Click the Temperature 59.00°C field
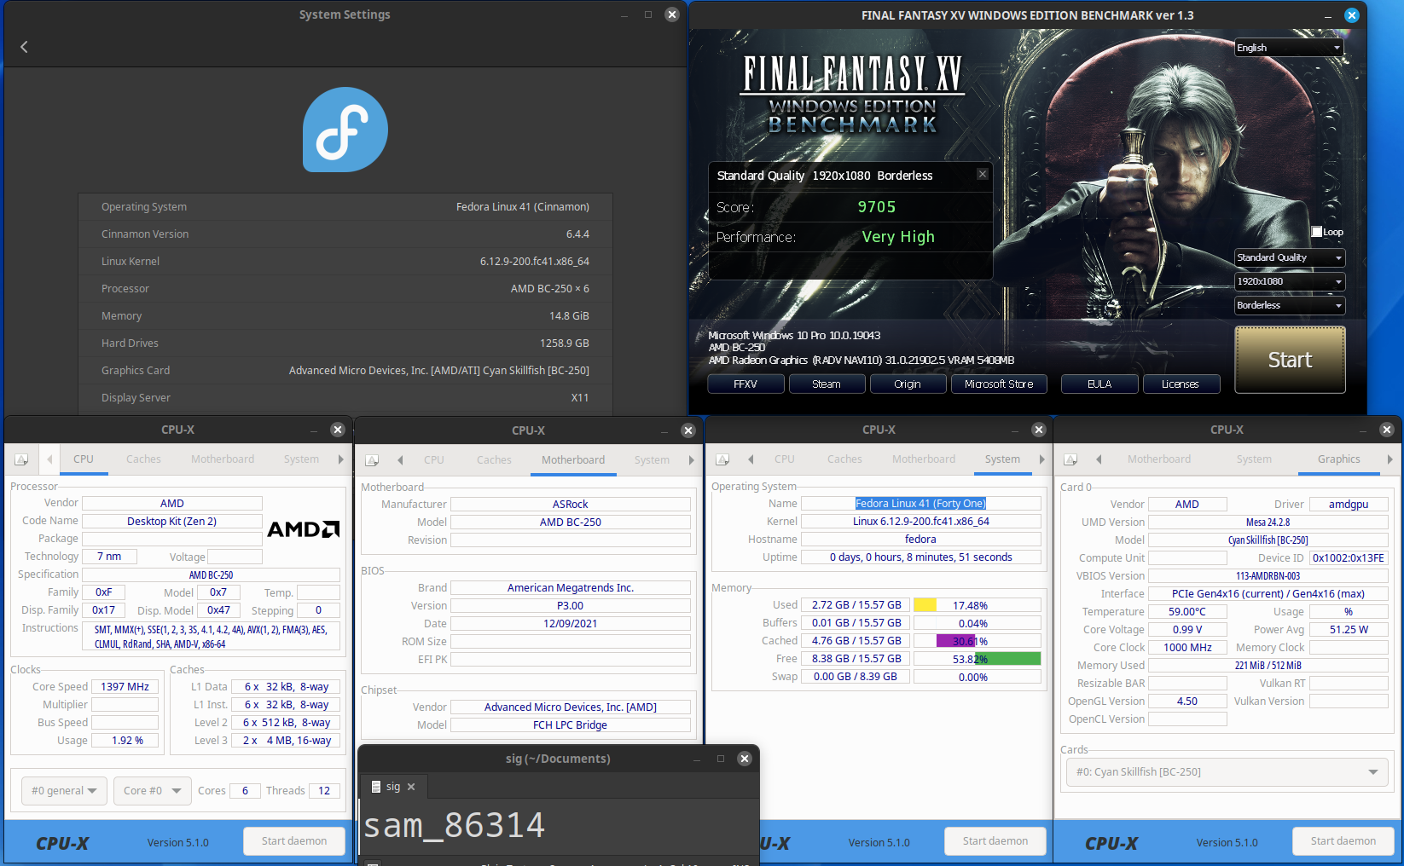1404x866 pixels. (1187, 612)
